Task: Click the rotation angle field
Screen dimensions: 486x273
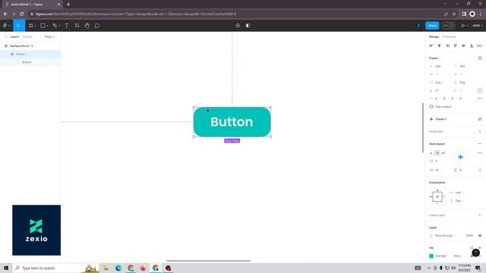Action: pyautogui.click(x=437, y=90)
